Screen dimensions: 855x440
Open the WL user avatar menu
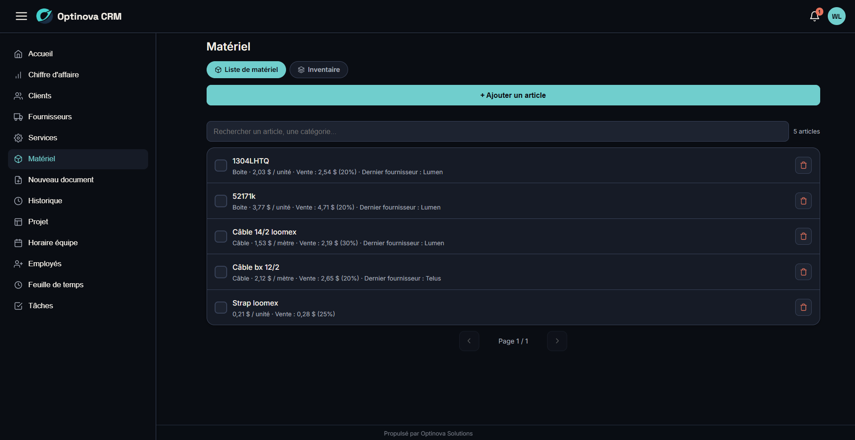[x=836, y=16]
